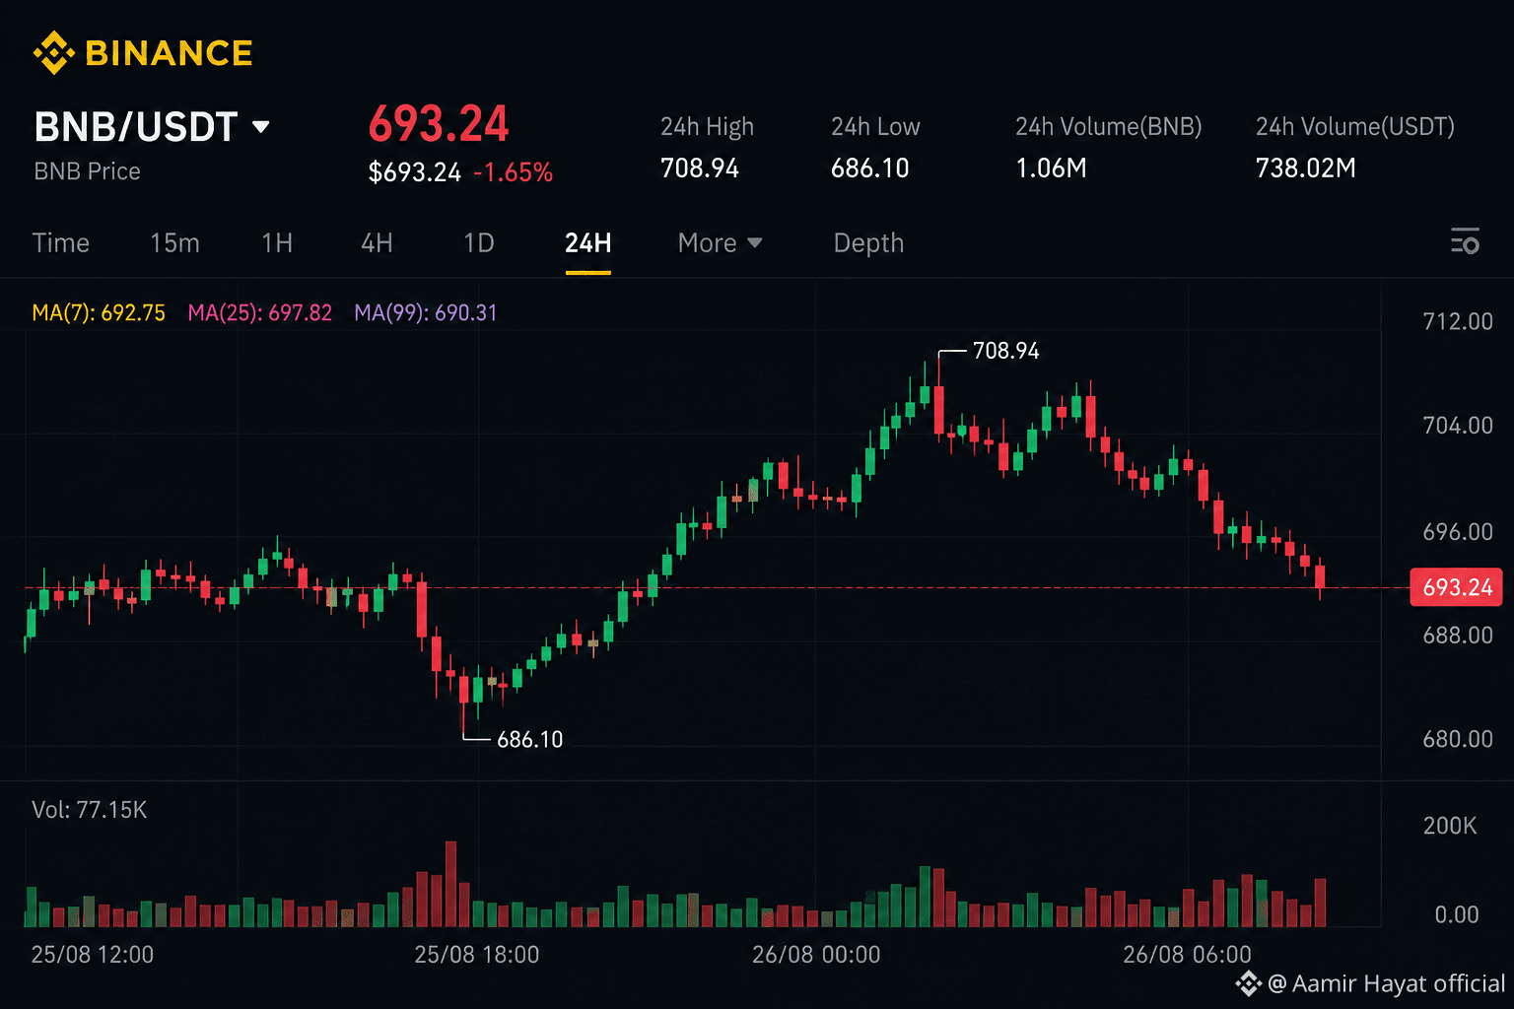This screenshot has width=1514, height=1009.
Task: Click the 25/08 12:00 time axis label
Action: (93, 954)
